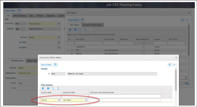Click the Job Table1 link label

pyautogui.click(x=22, y=42)
